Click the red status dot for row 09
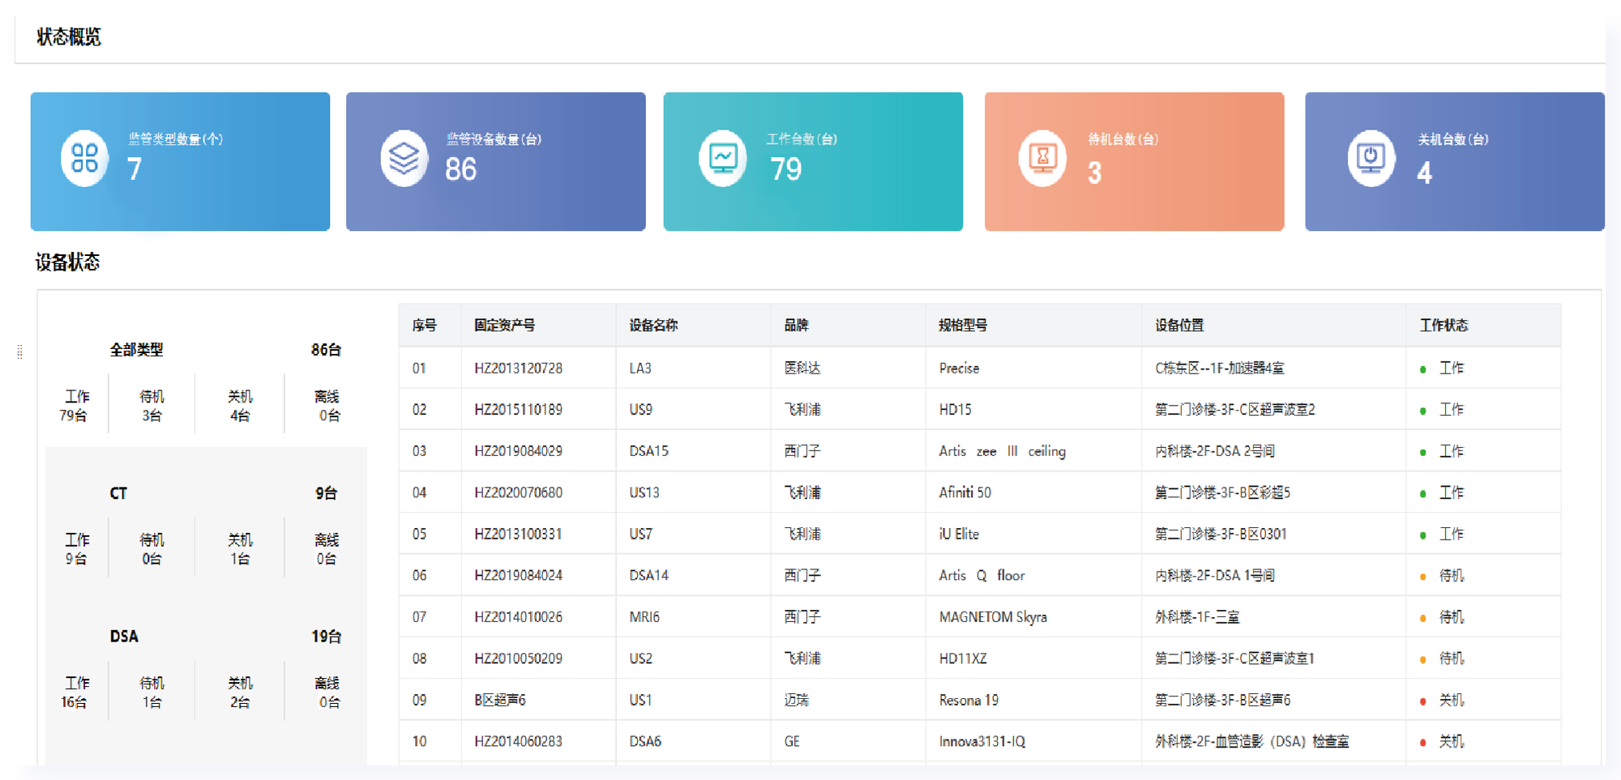Image resolution: width=1621 pixels, height=780 pixels. [x=1423, y=701]
